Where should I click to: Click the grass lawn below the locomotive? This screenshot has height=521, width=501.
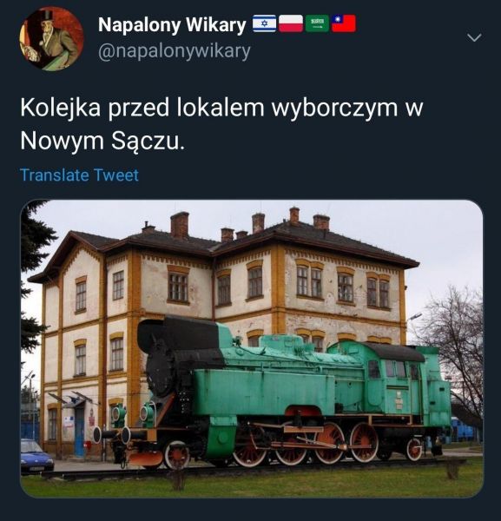pyautogui.click(x=252, y=484)
